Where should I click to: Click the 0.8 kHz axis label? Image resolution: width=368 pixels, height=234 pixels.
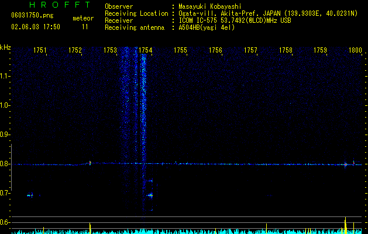point(5,164)
